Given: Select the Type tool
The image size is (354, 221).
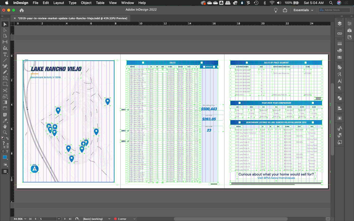Looking at the screenshot, I should pyautogui.click(x=5, y=54).
